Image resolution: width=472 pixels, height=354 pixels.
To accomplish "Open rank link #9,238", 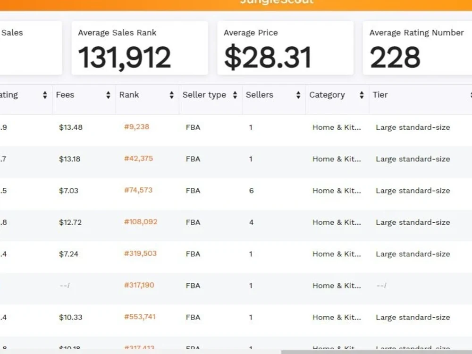I will [137, 126].
